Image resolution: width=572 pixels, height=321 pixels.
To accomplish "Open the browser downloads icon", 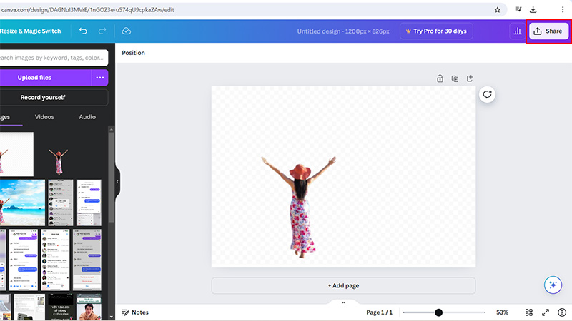I will 533,10.
